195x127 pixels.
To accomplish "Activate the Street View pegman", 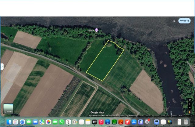I will click(190, 112).
